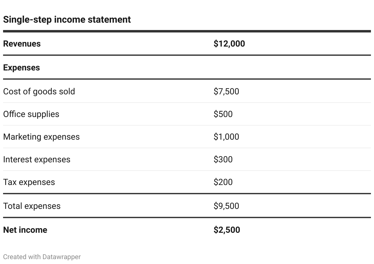Viewport: 374px width, 264px height.
Task: Select the $9,500 total expenses value
Action: [x=226, y=206]
